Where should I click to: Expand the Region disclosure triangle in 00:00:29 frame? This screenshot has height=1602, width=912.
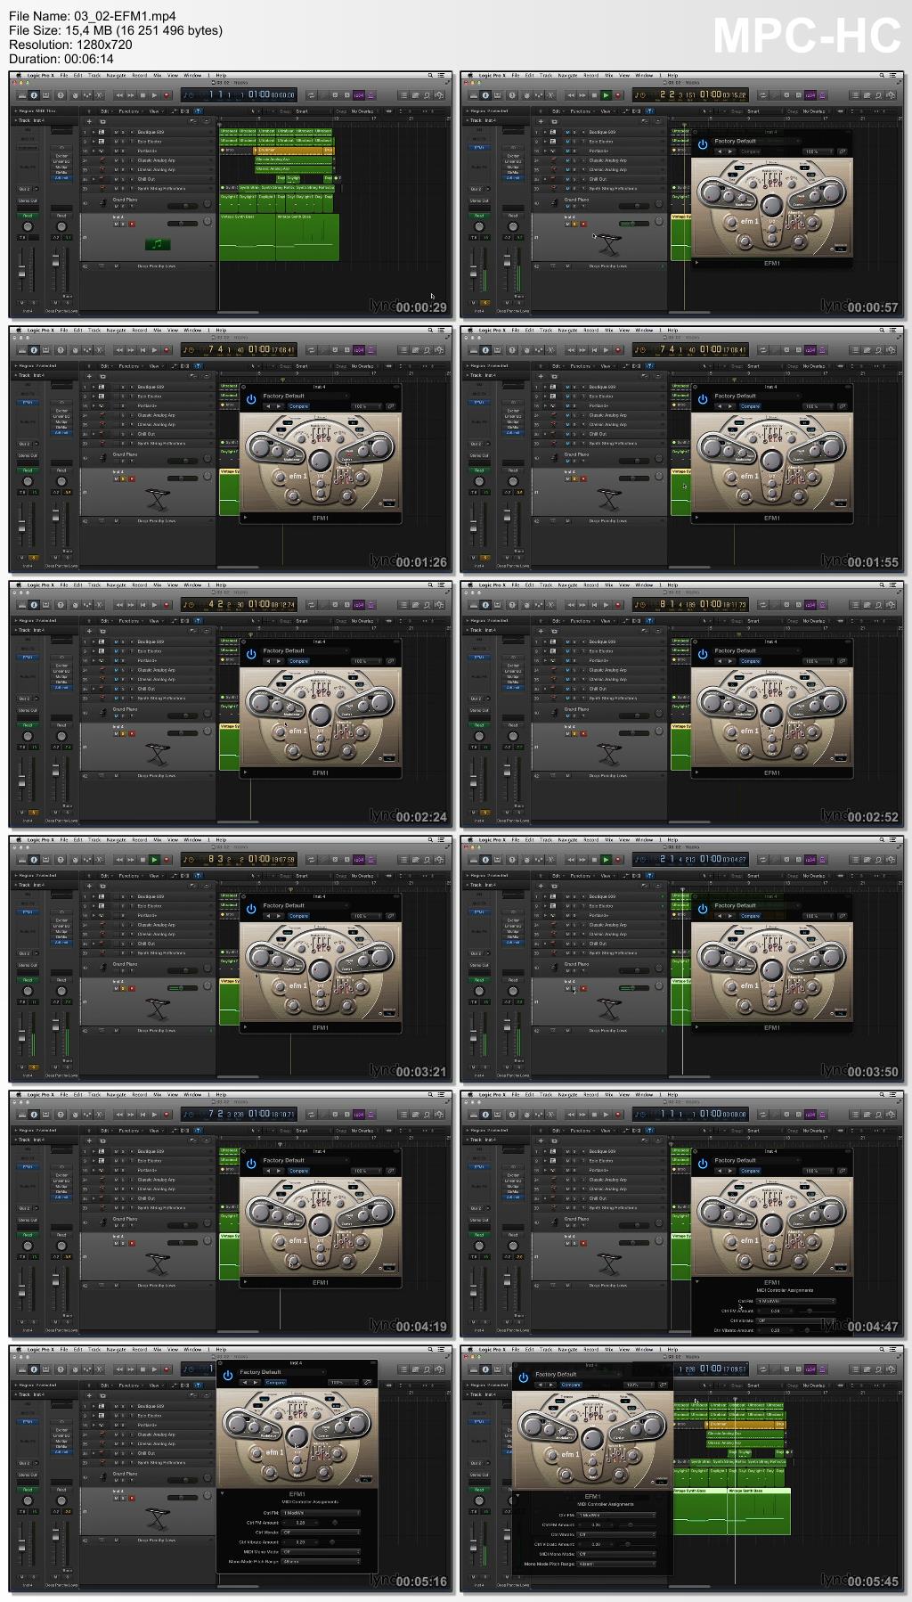pos(15,110)
